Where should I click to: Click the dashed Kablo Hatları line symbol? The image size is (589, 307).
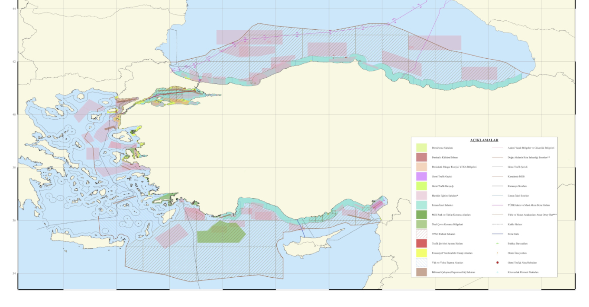tap(497, 225)
